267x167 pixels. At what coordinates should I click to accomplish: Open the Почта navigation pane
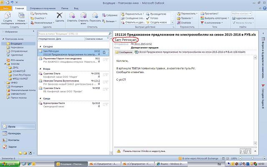click(18, 127)
